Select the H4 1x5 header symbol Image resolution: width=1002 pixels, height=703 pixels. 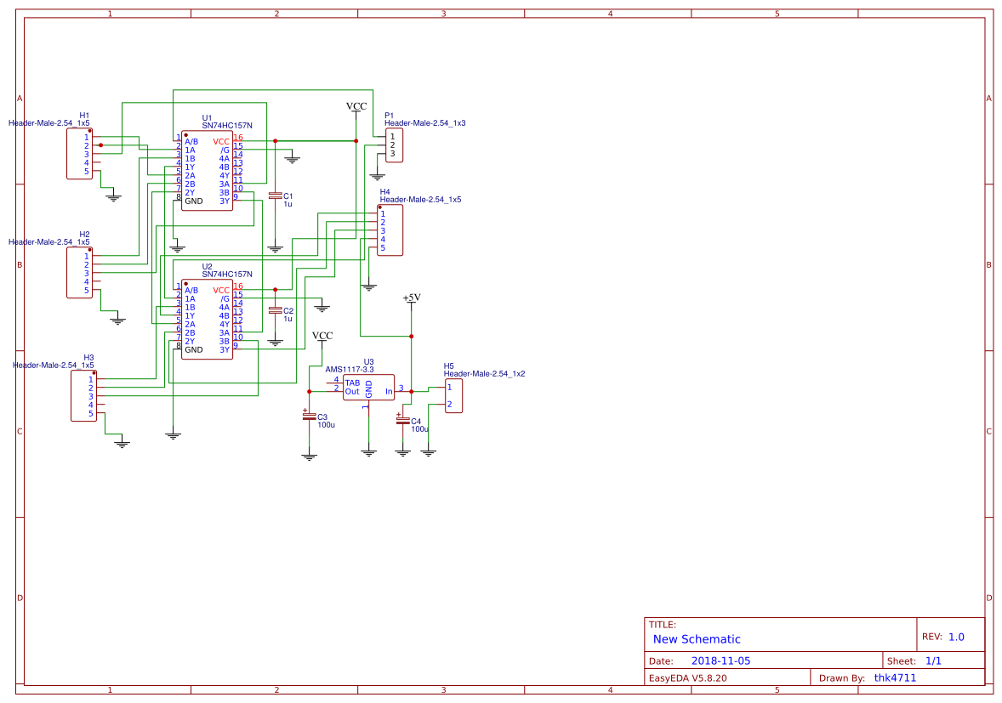click(x=391, y=229)
